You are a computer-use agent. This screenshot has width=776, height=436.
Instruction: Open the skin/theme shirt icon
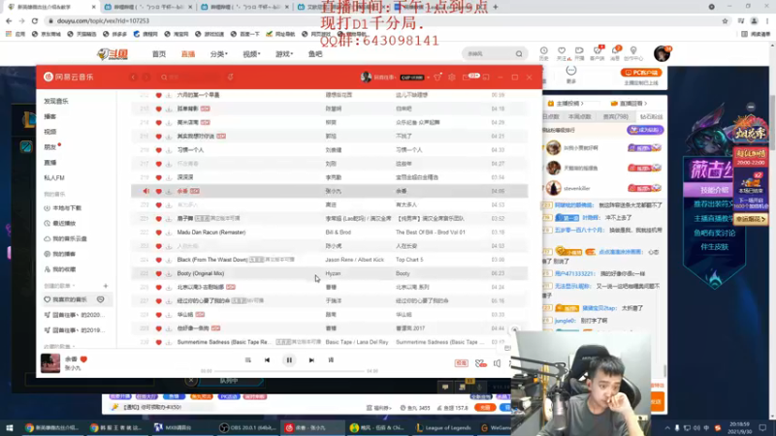(x=437, y=78)
